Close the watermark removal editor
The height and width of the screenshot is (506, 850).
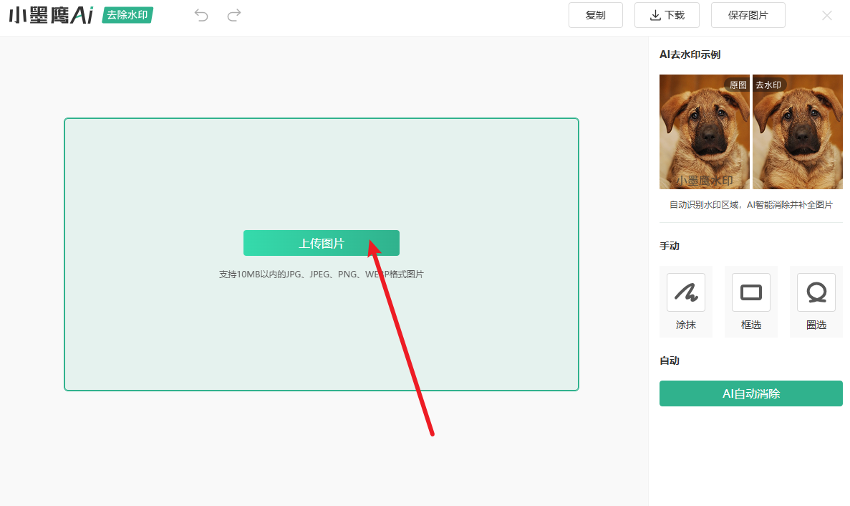tap(826, 15)
